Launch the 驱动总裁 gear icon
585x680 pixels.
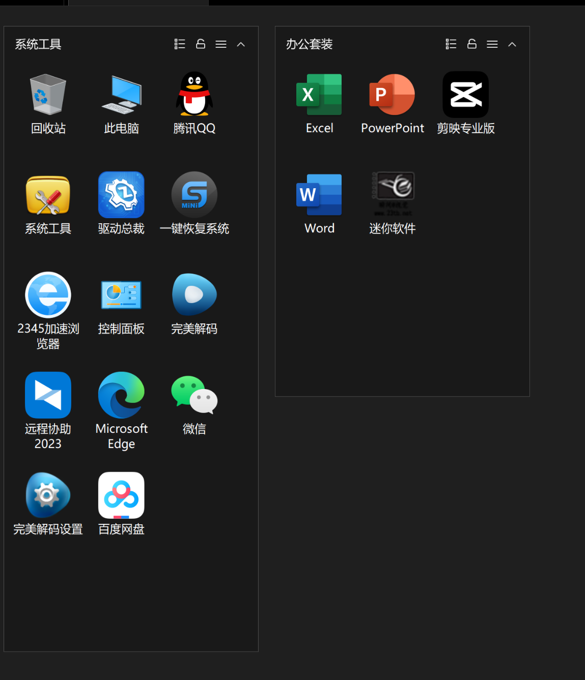(121, 195)
